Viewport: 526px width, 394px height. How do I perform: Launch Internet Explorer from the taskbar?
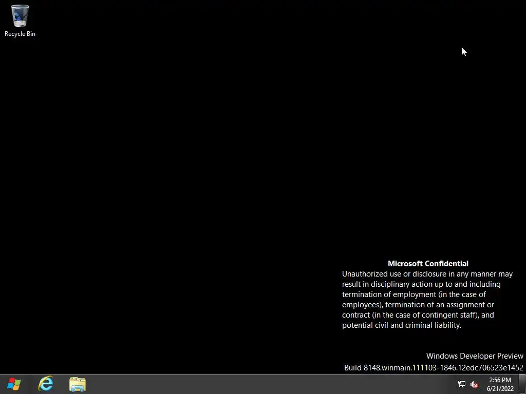(46, 384)
